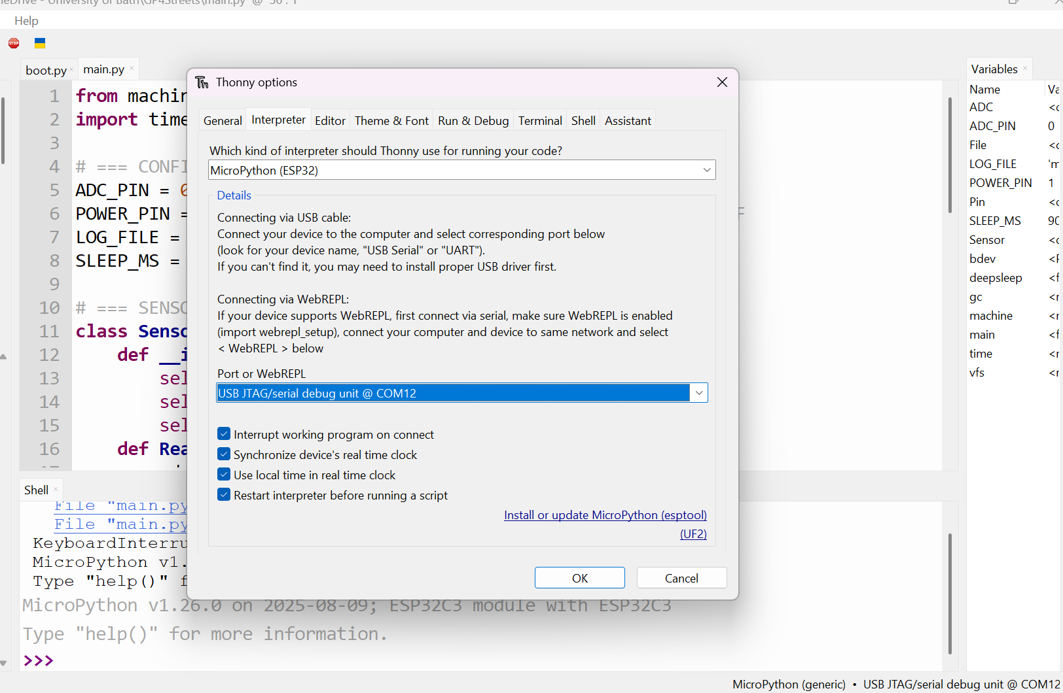Screen dimensions: 1063x693
Task: Click the (UF2) install link
Action: click(x=693, y=534)
